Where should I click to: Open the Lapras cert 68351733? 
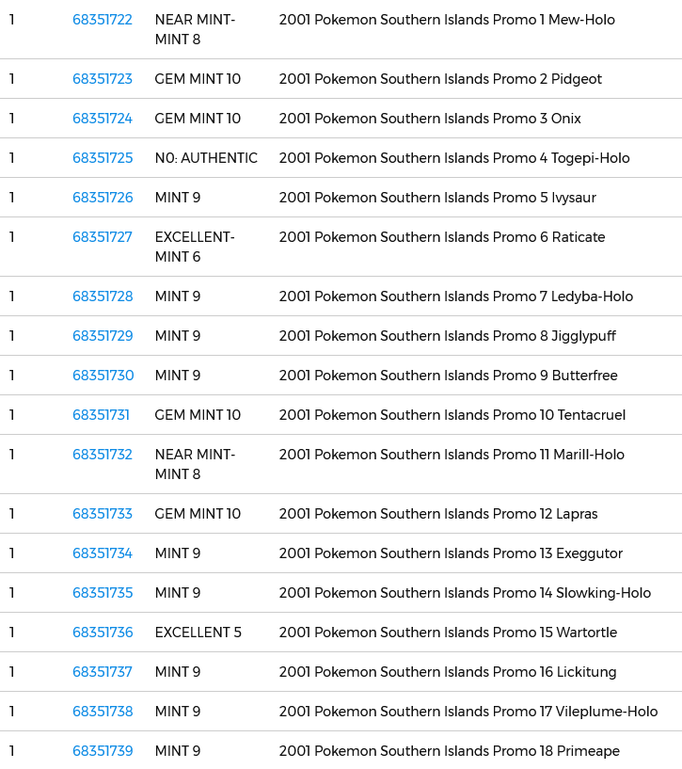pyautogui.click(x=103, y=514)
